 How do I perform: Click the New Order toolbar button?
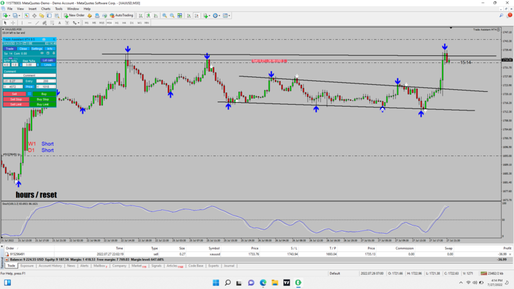[74, 15]
